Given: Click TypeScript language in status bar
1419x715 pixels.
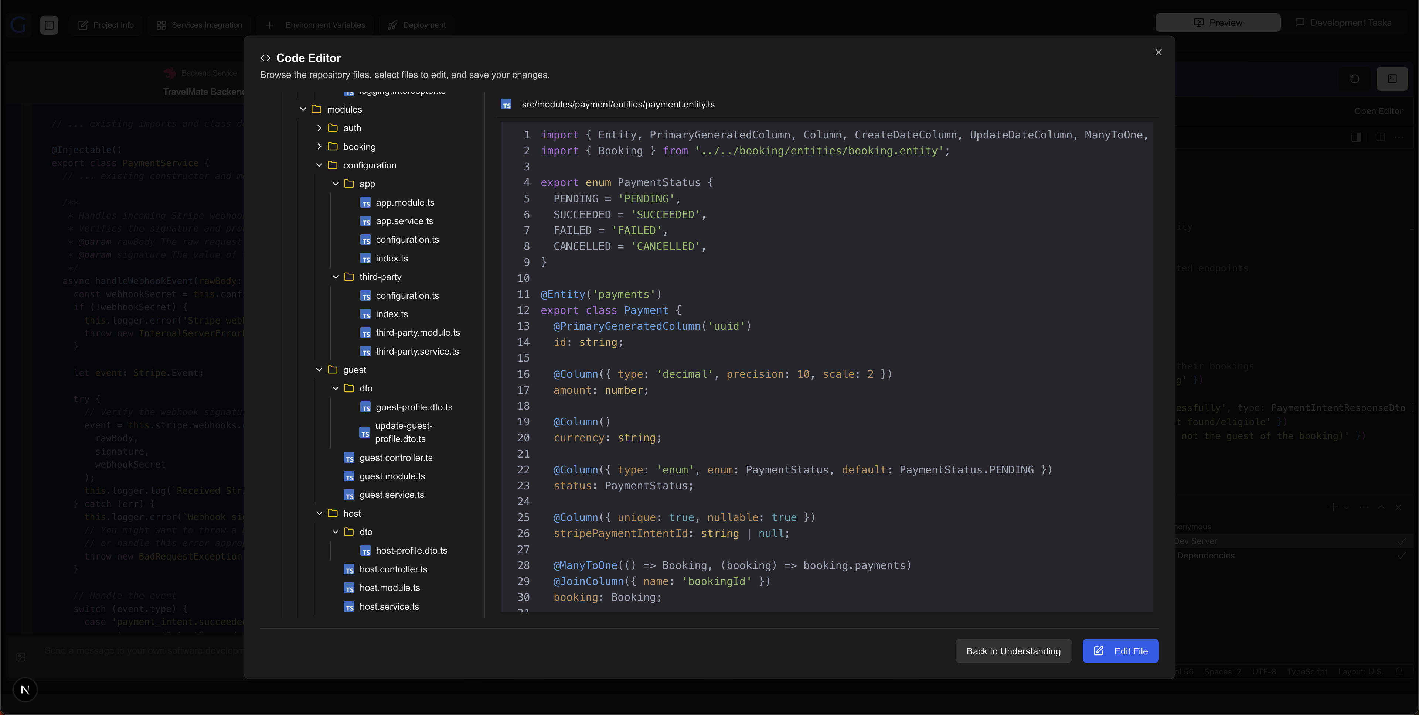Looking at the screenshot, I should pos(1307,671).
